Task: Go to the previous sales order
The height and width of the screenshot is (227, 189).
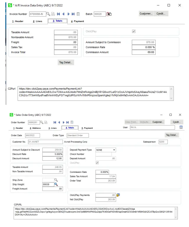Action: pyautogui.click(x=59, y=122)
